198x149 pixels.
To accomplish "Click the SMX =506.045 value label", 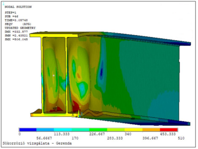I will (16, 40).
